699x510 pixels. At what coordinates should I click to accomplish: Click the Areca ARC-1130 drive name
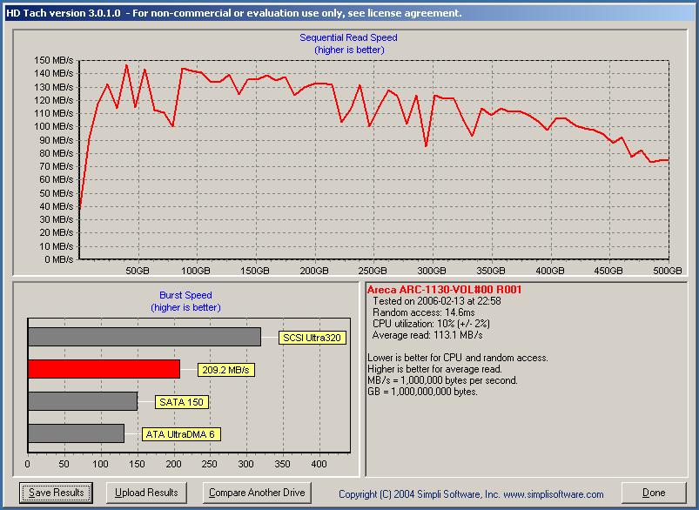[444, 290]
